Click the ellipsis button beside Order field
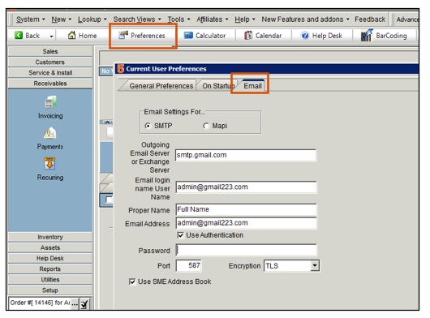The height and width of the screenshot is (318, 430). pos(75,304)
